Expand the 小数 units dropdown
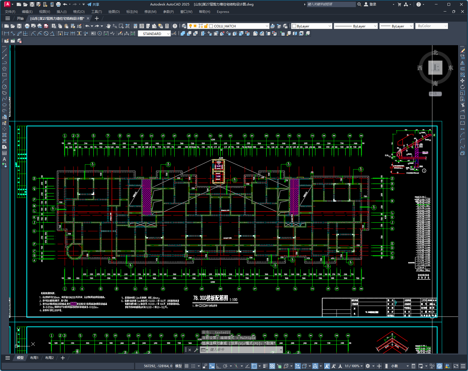The width and height of the screenshot is (468, 371). point(407,366)
